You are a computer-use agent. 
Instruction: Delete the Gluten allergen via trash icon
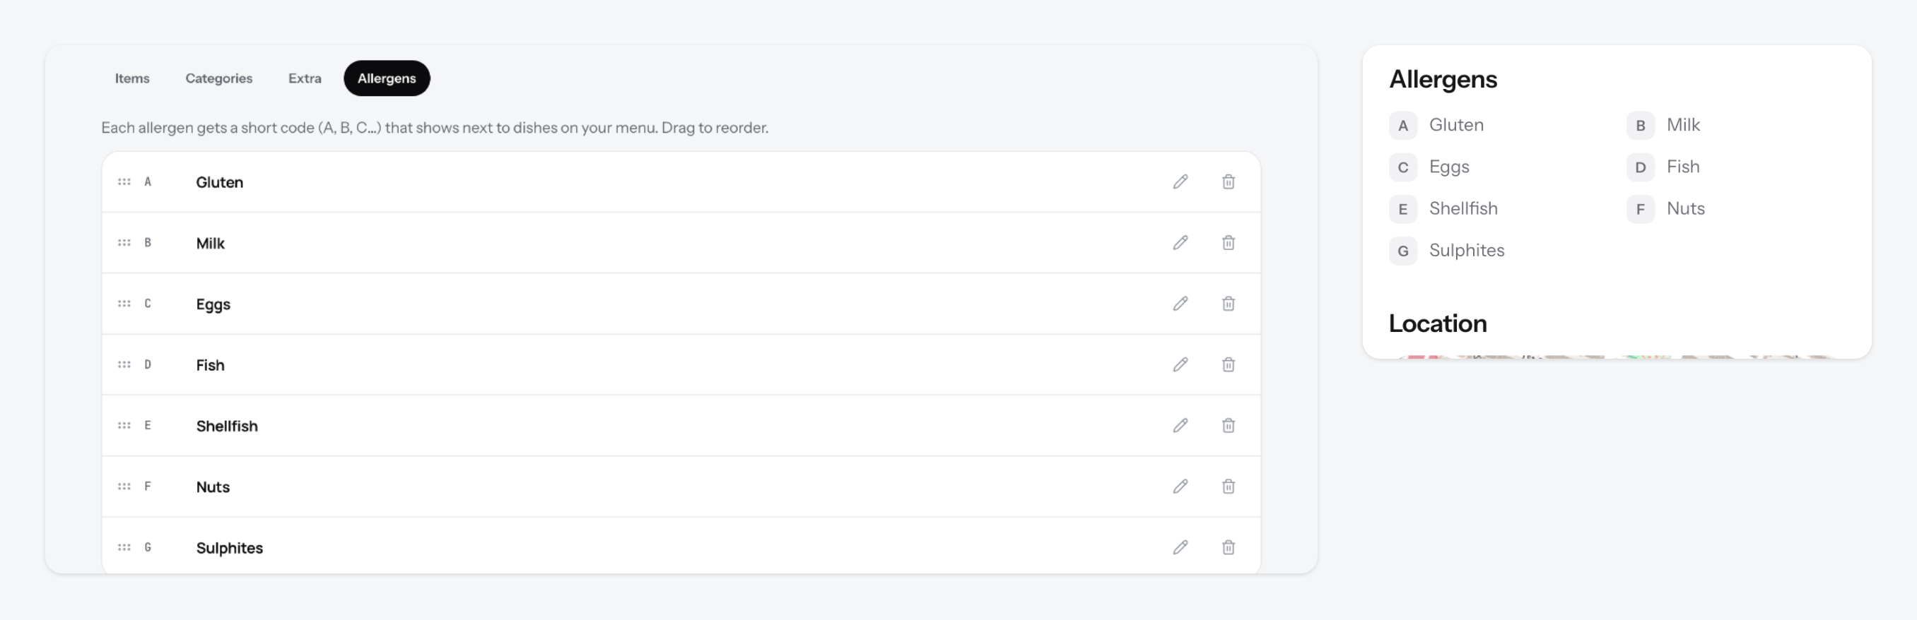pyautogui.click(x=1228, y=182)
